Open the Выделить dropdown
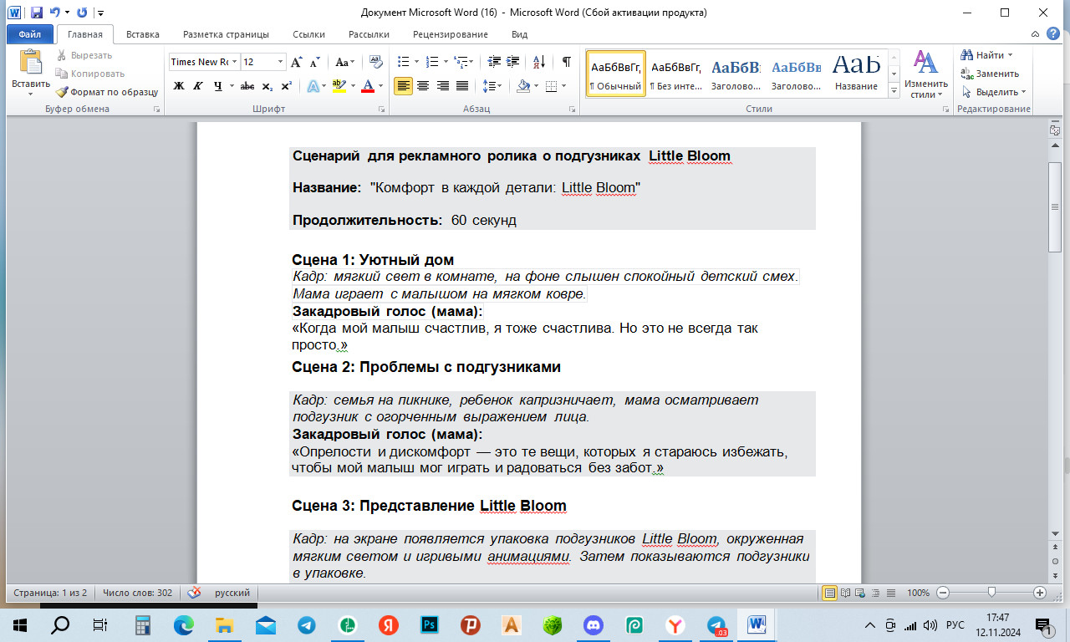Image resolution: width=1070 pixels, height=642 pixels. [994, 92]
